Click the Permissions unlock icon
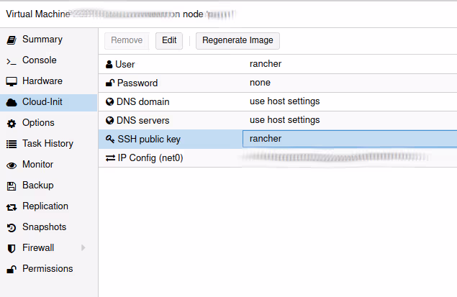457x297 pixels. [x=11, y=269]
